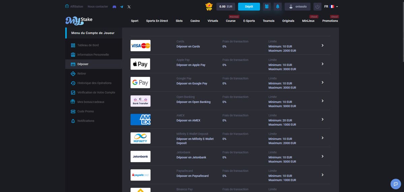Image resolution: width=404 pixels, height=192 pixels.
Task: Select the Visa Mastercard cards logo
Action: [x=140, y=46]
